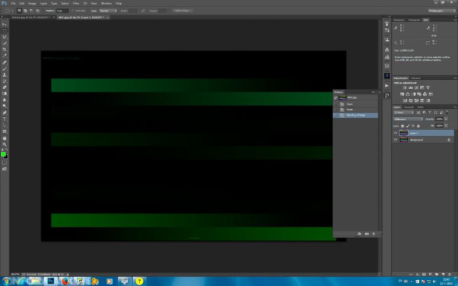Open the Image menu
Viewport: 458px width, 286px height.
32,3
